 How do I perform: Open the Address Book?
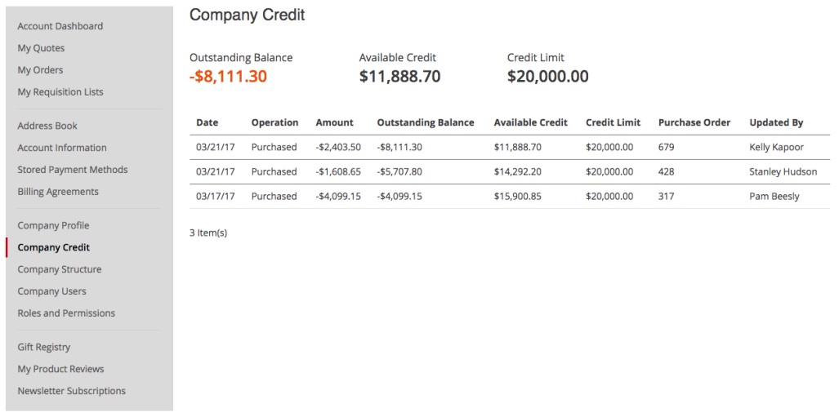[x=47, y=126]
